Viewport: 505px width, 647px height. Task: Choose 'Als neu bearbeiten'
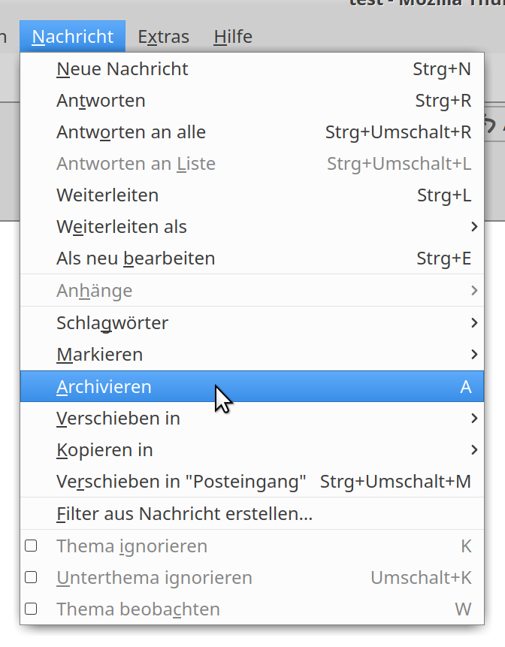[136, 258]
